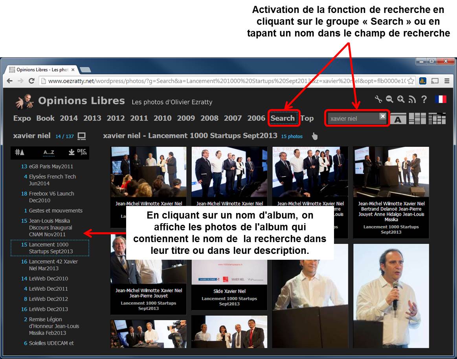This screenshot has width=457, height=359.
Task: Sort albums by date descending
Action: (x=77, y=152)
